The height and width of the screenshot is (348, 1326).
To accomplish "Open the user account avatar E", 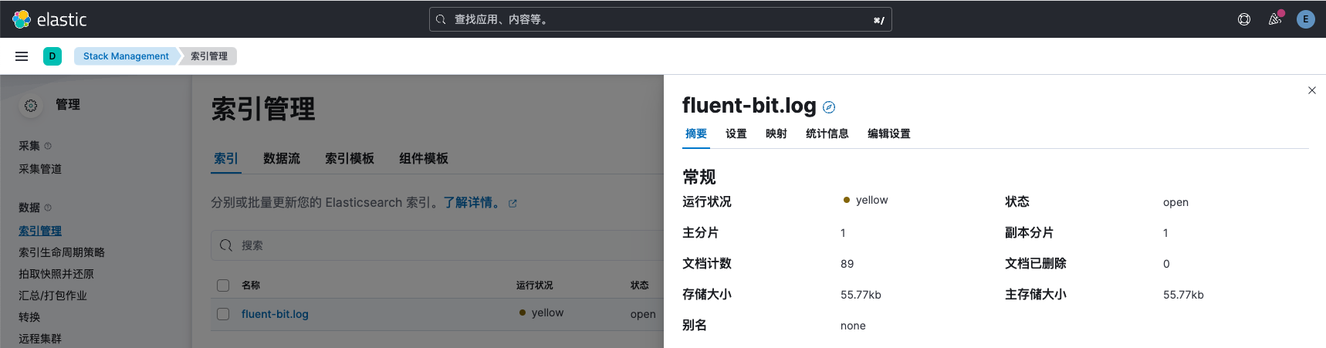I will [1306, 19].
